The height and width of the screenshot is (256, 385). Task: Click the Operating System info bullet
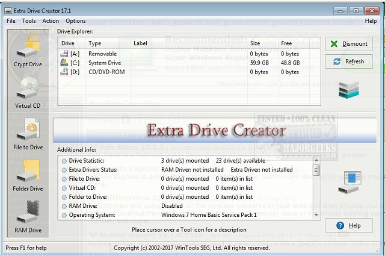(x=64, y=215)
